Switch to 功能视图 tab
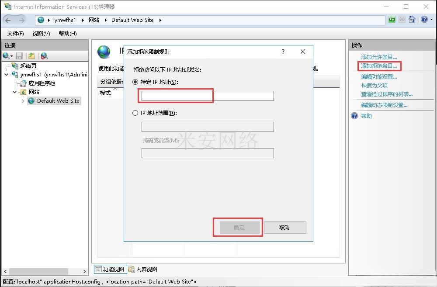Viewport: 437px width, 287px height. pyautogui.click(x=111, y=269)
